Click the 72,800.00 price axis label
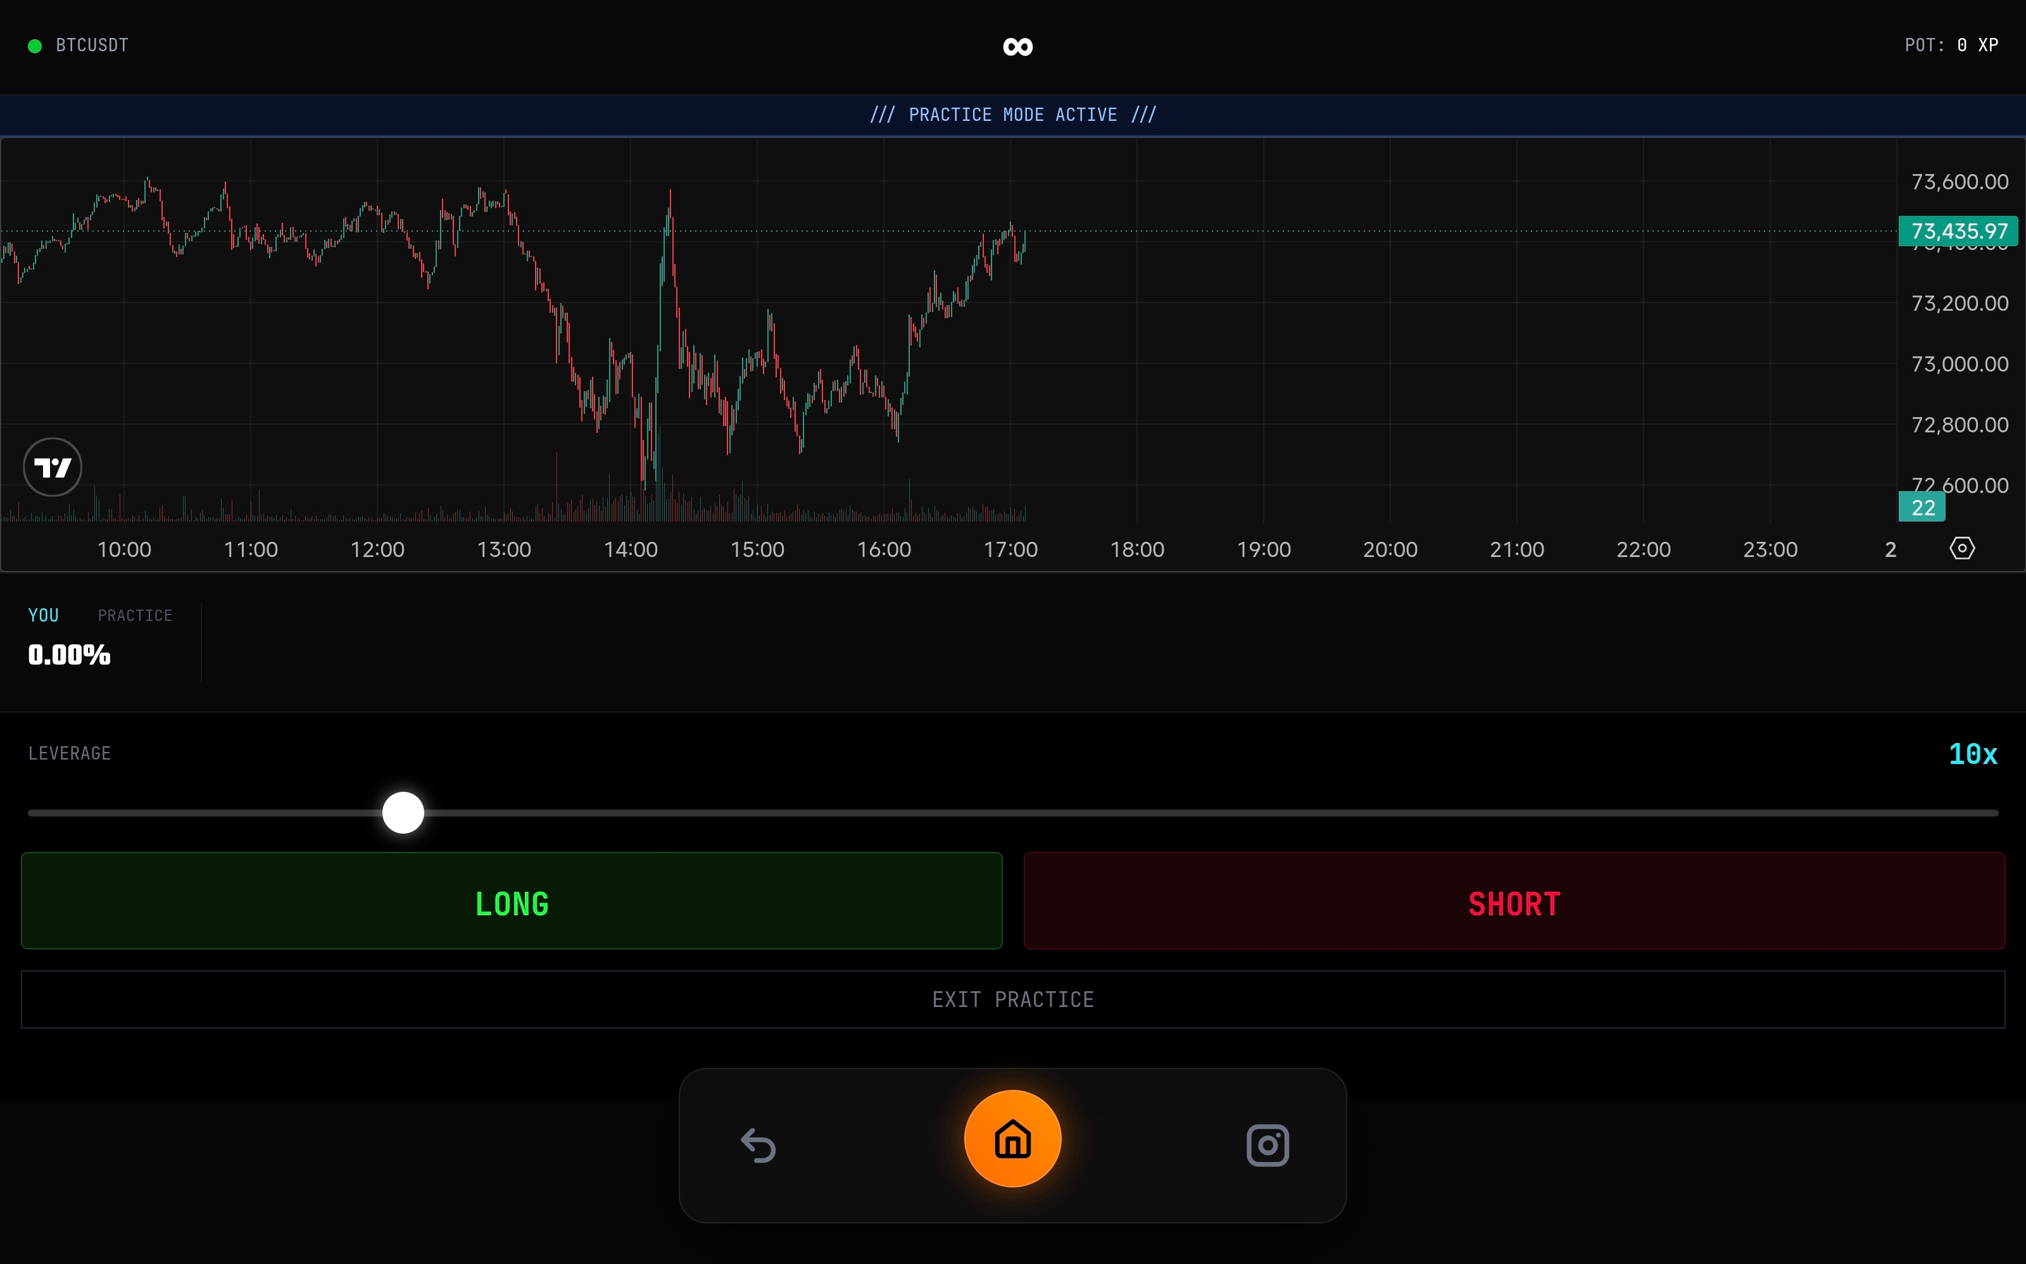The image size is (2026, 1264). click(x=1959, y=425)
